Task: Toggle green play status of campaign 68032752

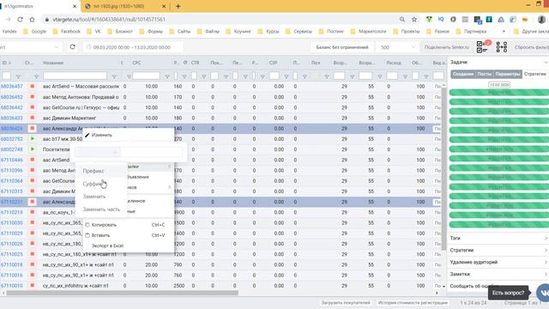Action: (33, 139)
